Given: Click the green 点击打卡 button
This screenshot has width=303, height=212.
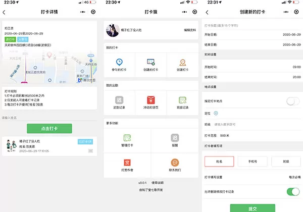Looking at the screenshot, I should click(49, 128).
